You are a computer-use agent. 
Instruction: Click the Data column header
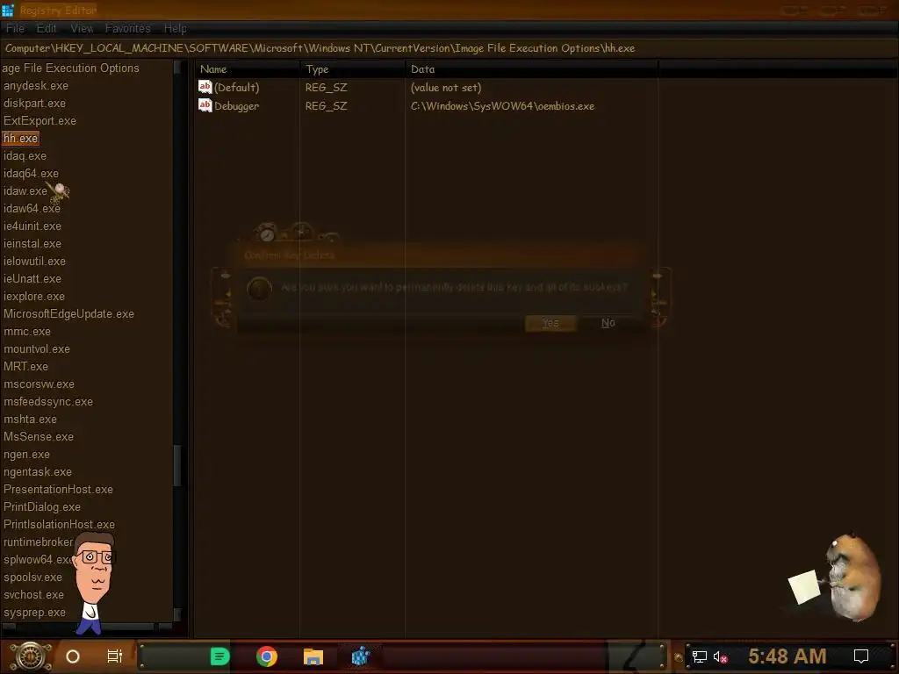pos(531,69)
